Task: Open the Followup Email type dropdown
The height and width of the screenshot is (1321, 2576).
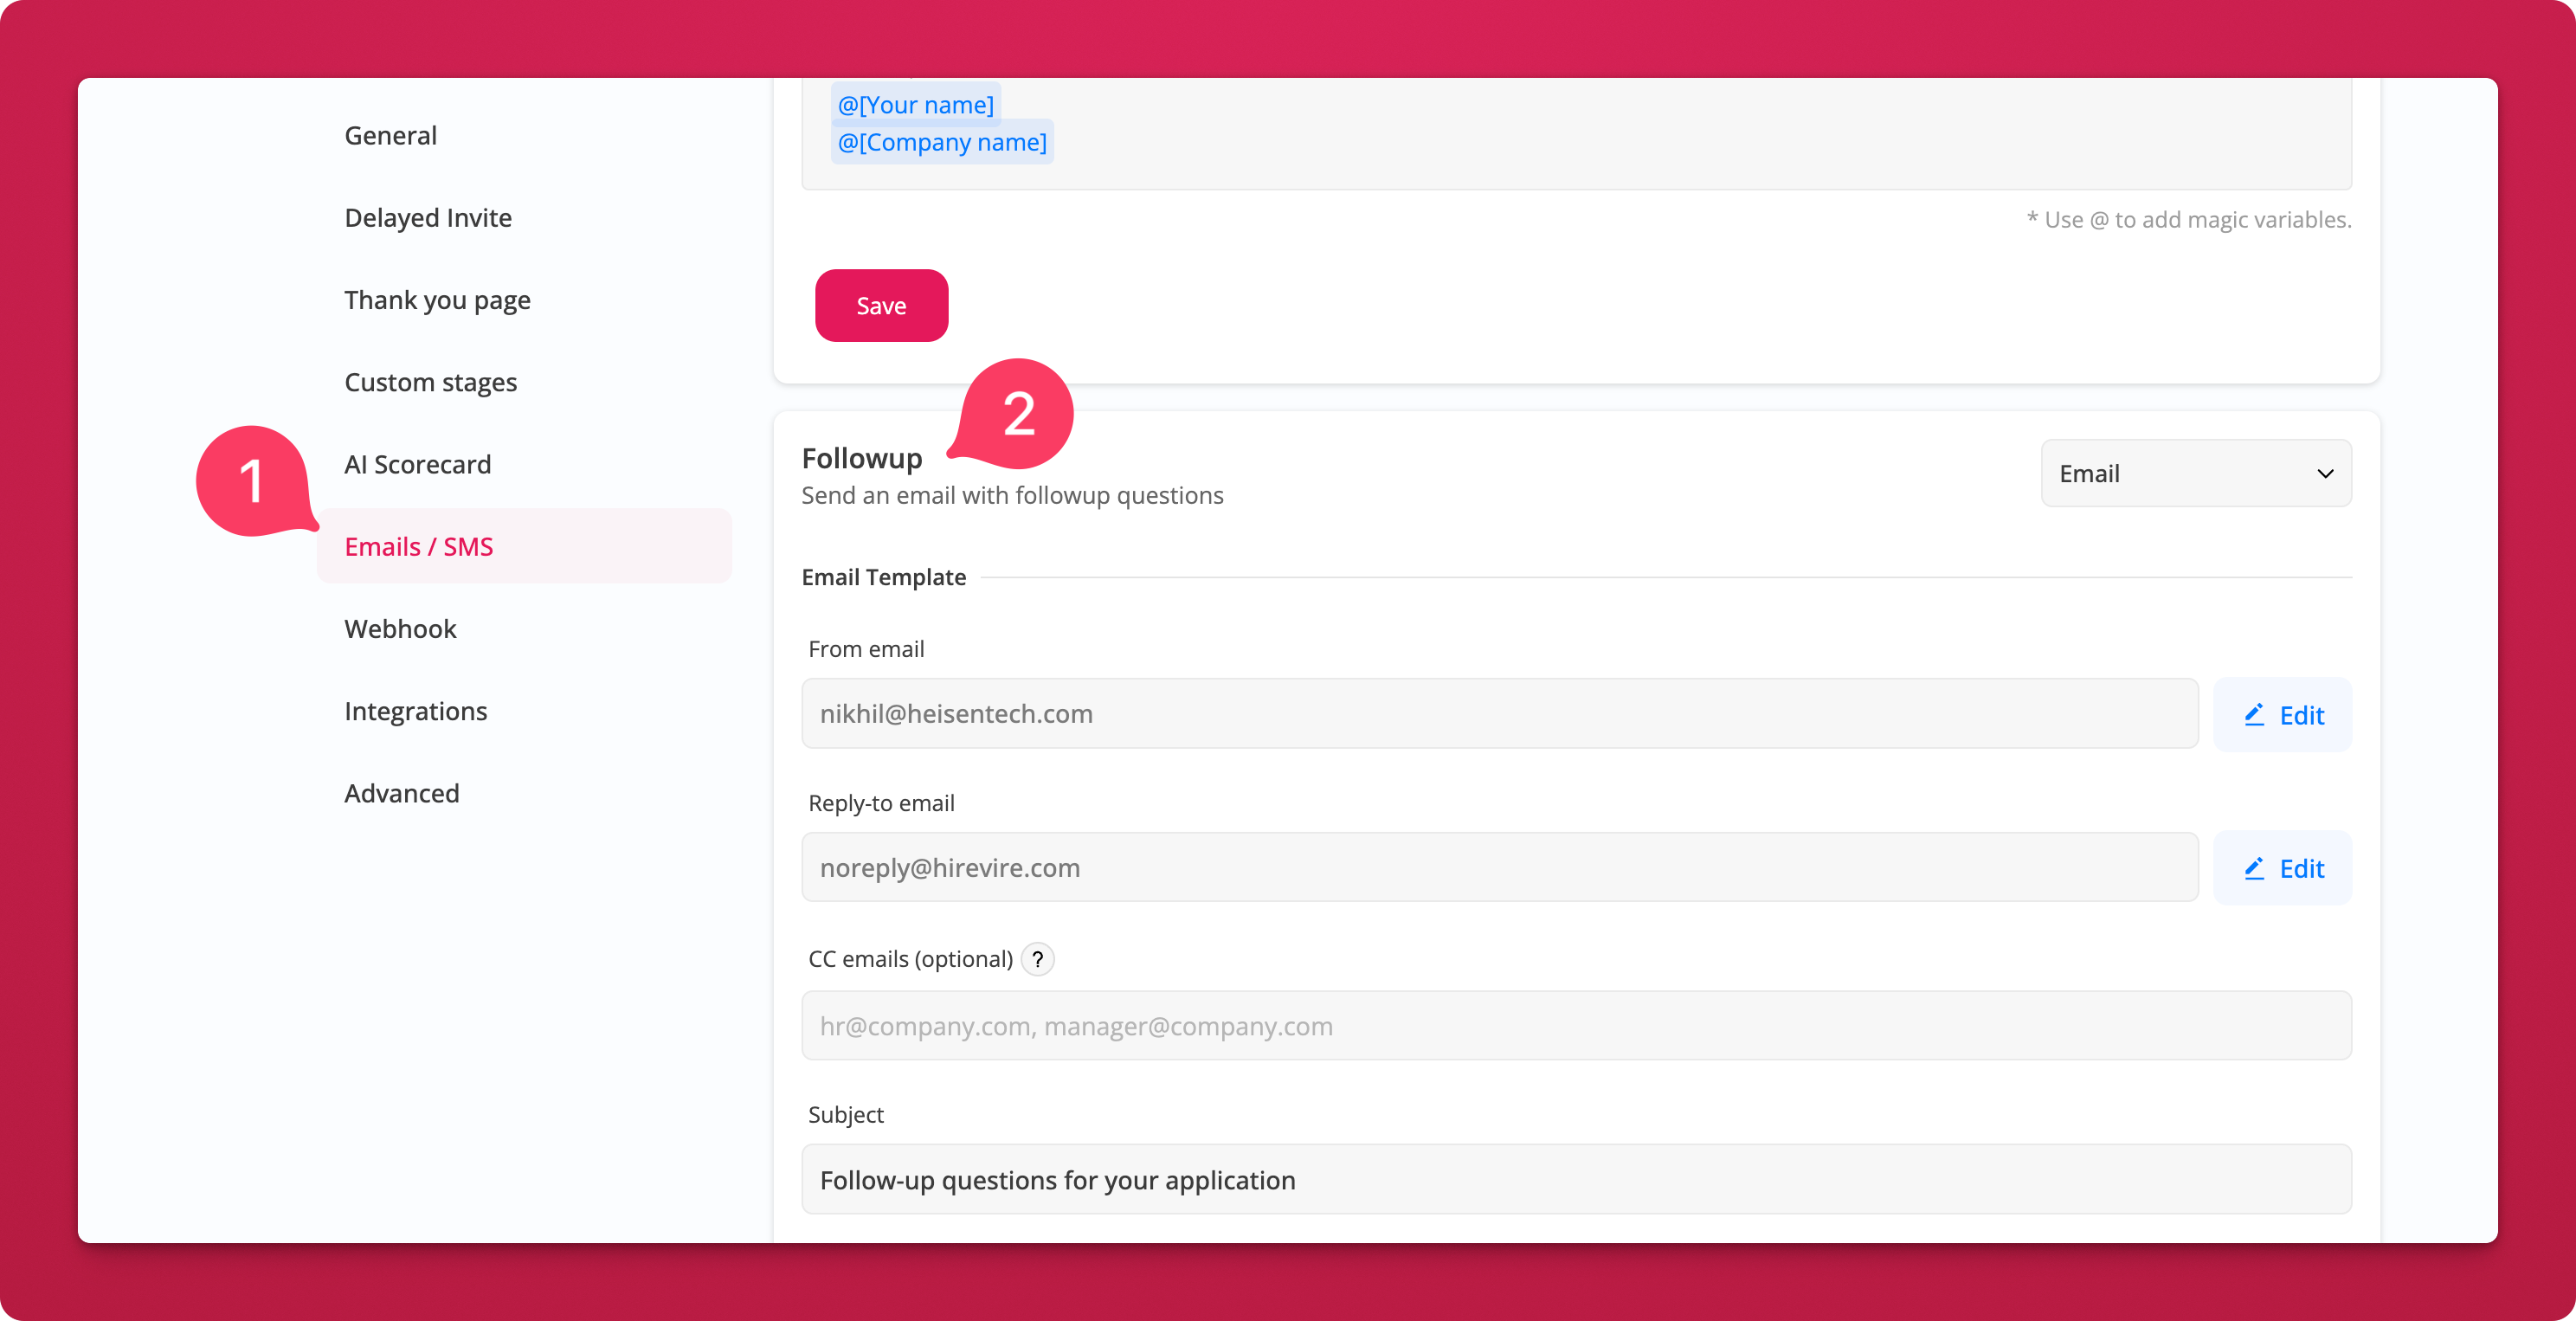Action: 2195,474
